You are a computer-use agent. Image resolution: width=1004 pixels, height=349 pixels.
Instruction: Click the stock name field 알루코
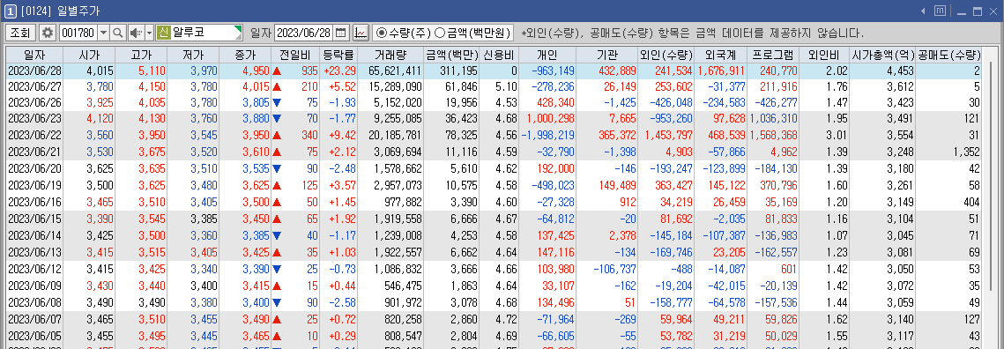coord(207,33)
